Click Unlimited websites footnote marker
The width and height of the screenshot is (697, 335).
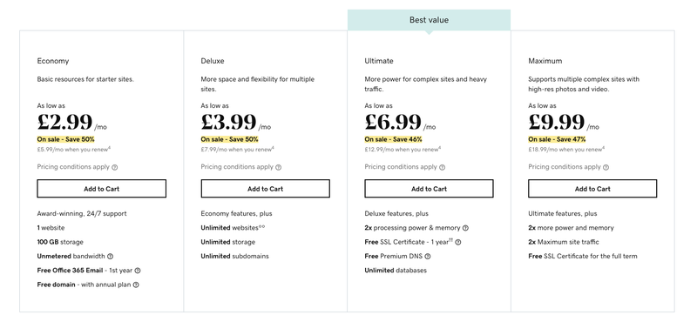point(262,226)
